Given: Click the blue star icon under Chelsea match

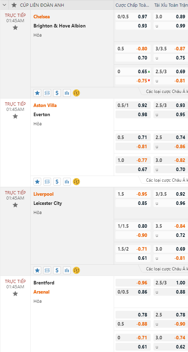Looking at the screenshot, I should [37, 93].
